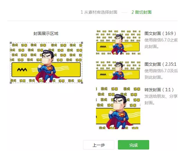Click the bottom-left crop handle

point(11,83)
